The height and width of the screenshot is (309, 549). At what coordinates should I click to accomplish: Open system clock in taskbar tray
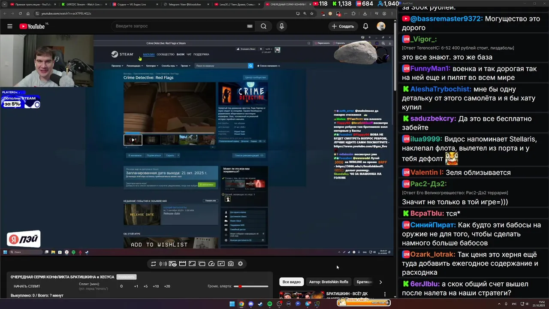pyautogui.click(x=539, y=304)
